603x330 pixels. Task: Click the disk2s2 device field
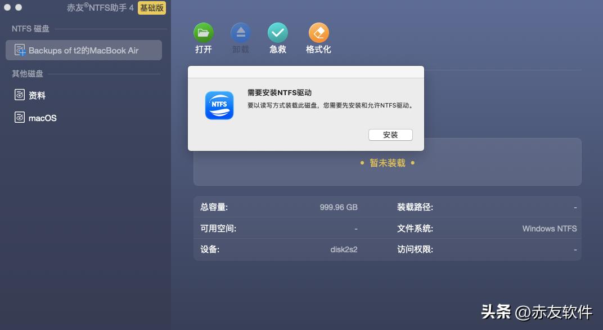[343, 249]
